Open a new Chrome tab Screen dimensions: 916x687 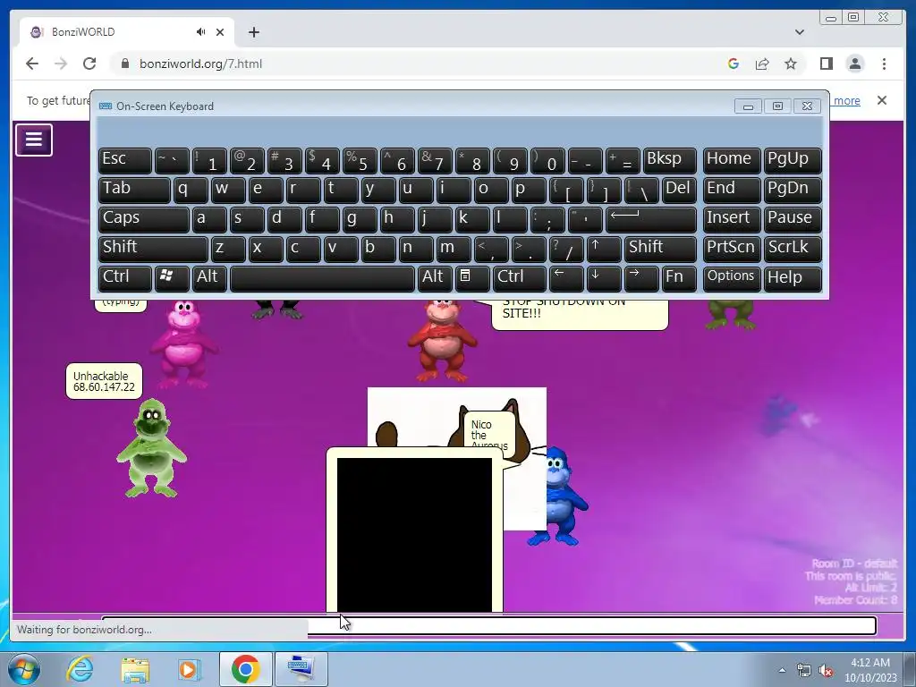tap(253, 32)
